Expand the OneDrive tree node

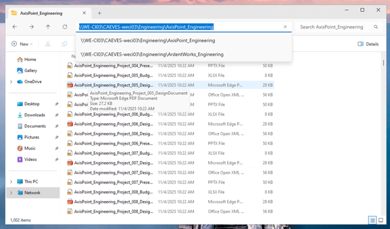coord(11,82)
